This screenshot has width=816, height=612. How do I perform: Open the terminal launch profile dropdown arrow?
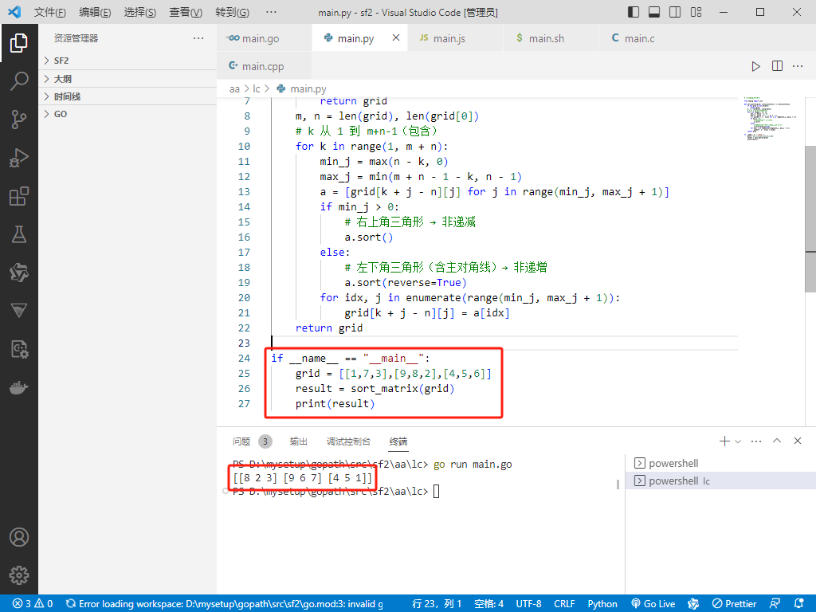pos(737,441)
